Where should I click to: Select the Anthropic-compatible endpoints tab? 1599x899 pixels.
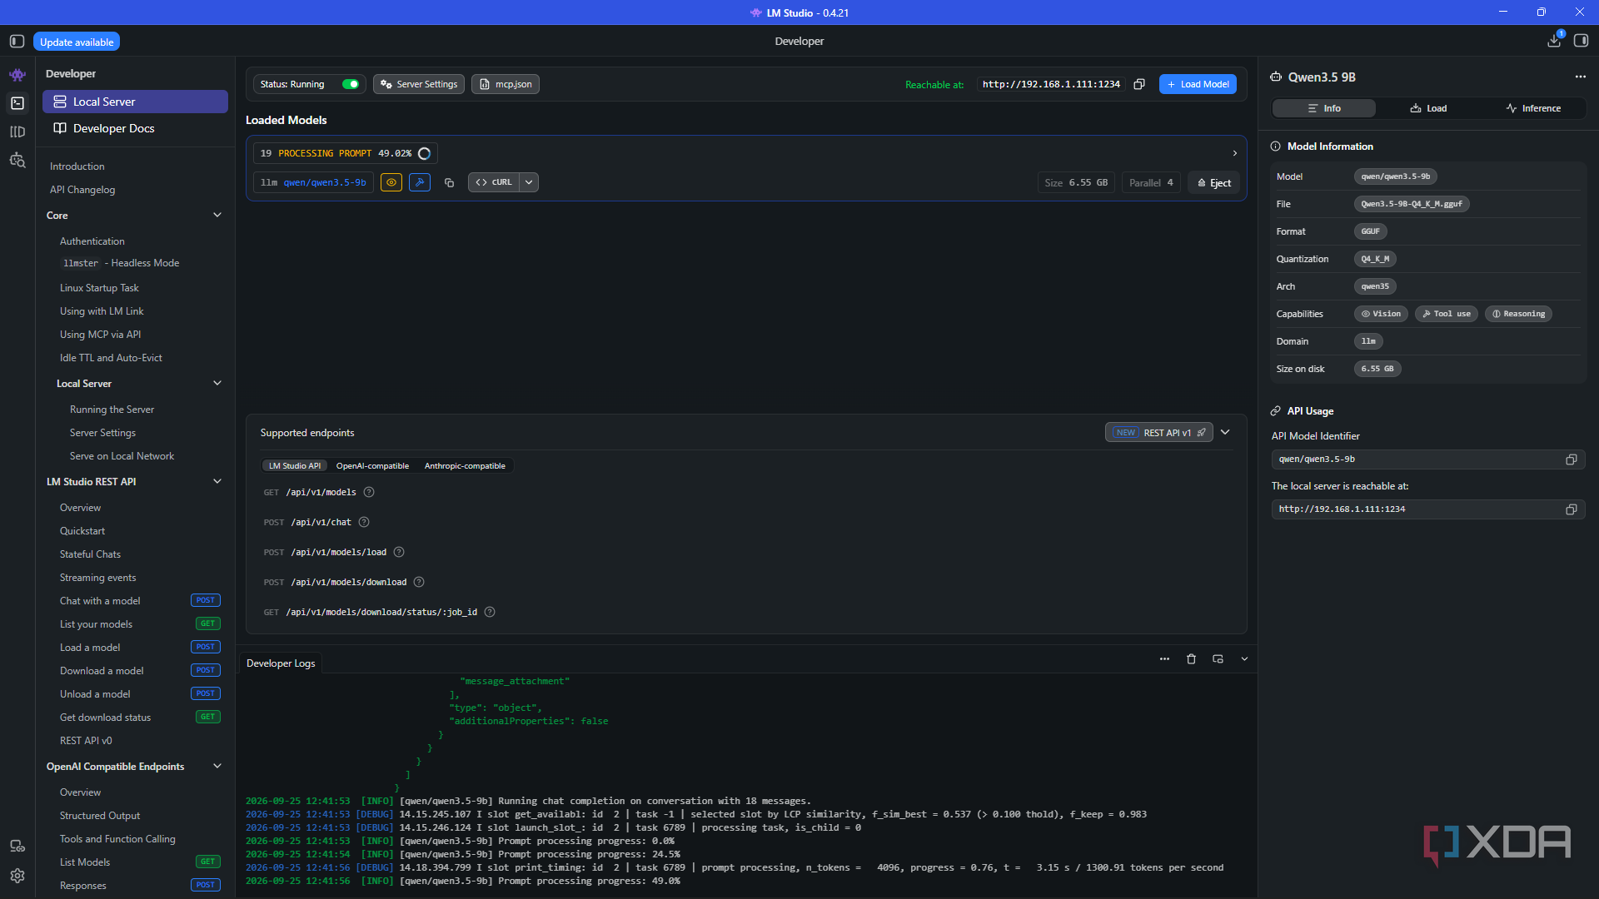[465, 466]
